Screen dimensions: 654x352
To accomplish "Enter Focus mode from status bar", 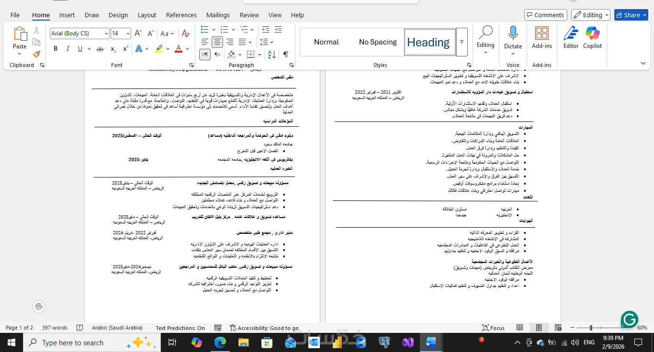I will [x=494, y=328].
